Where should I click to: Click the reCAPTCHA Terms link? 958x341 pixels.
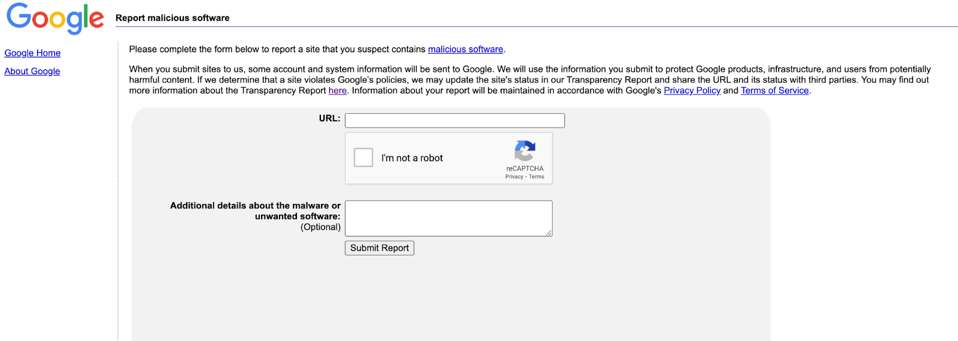(536, 176)
